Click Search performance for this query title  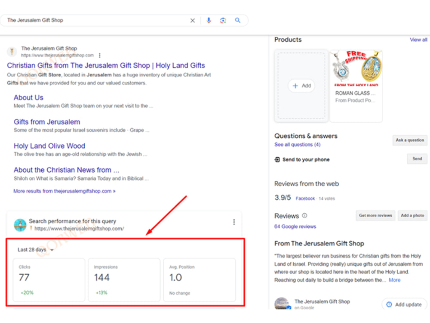pos(72,221)
